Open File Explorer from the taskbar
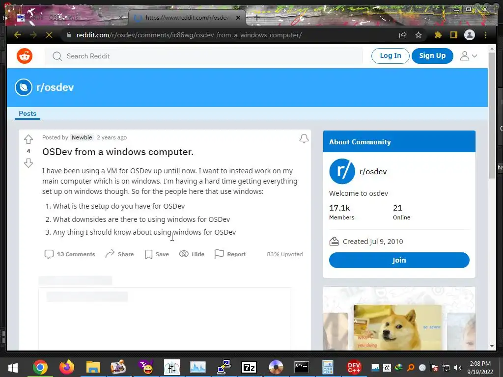The width and height of the screenshot is (503, 377). click(93, 367)
